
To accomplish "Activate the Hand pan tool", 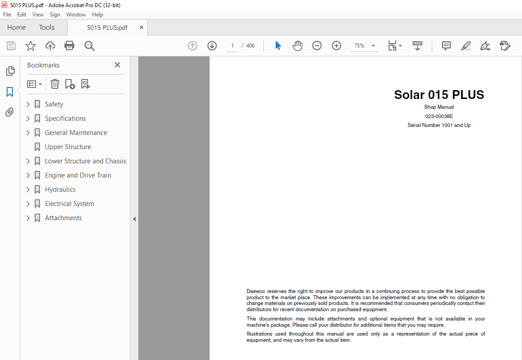I will point(297,46).
